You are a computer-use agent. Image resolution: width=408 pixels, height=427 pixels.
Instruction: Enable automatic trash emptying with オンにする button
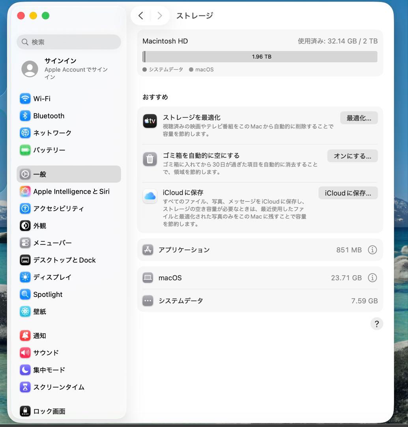coord(352,156)
